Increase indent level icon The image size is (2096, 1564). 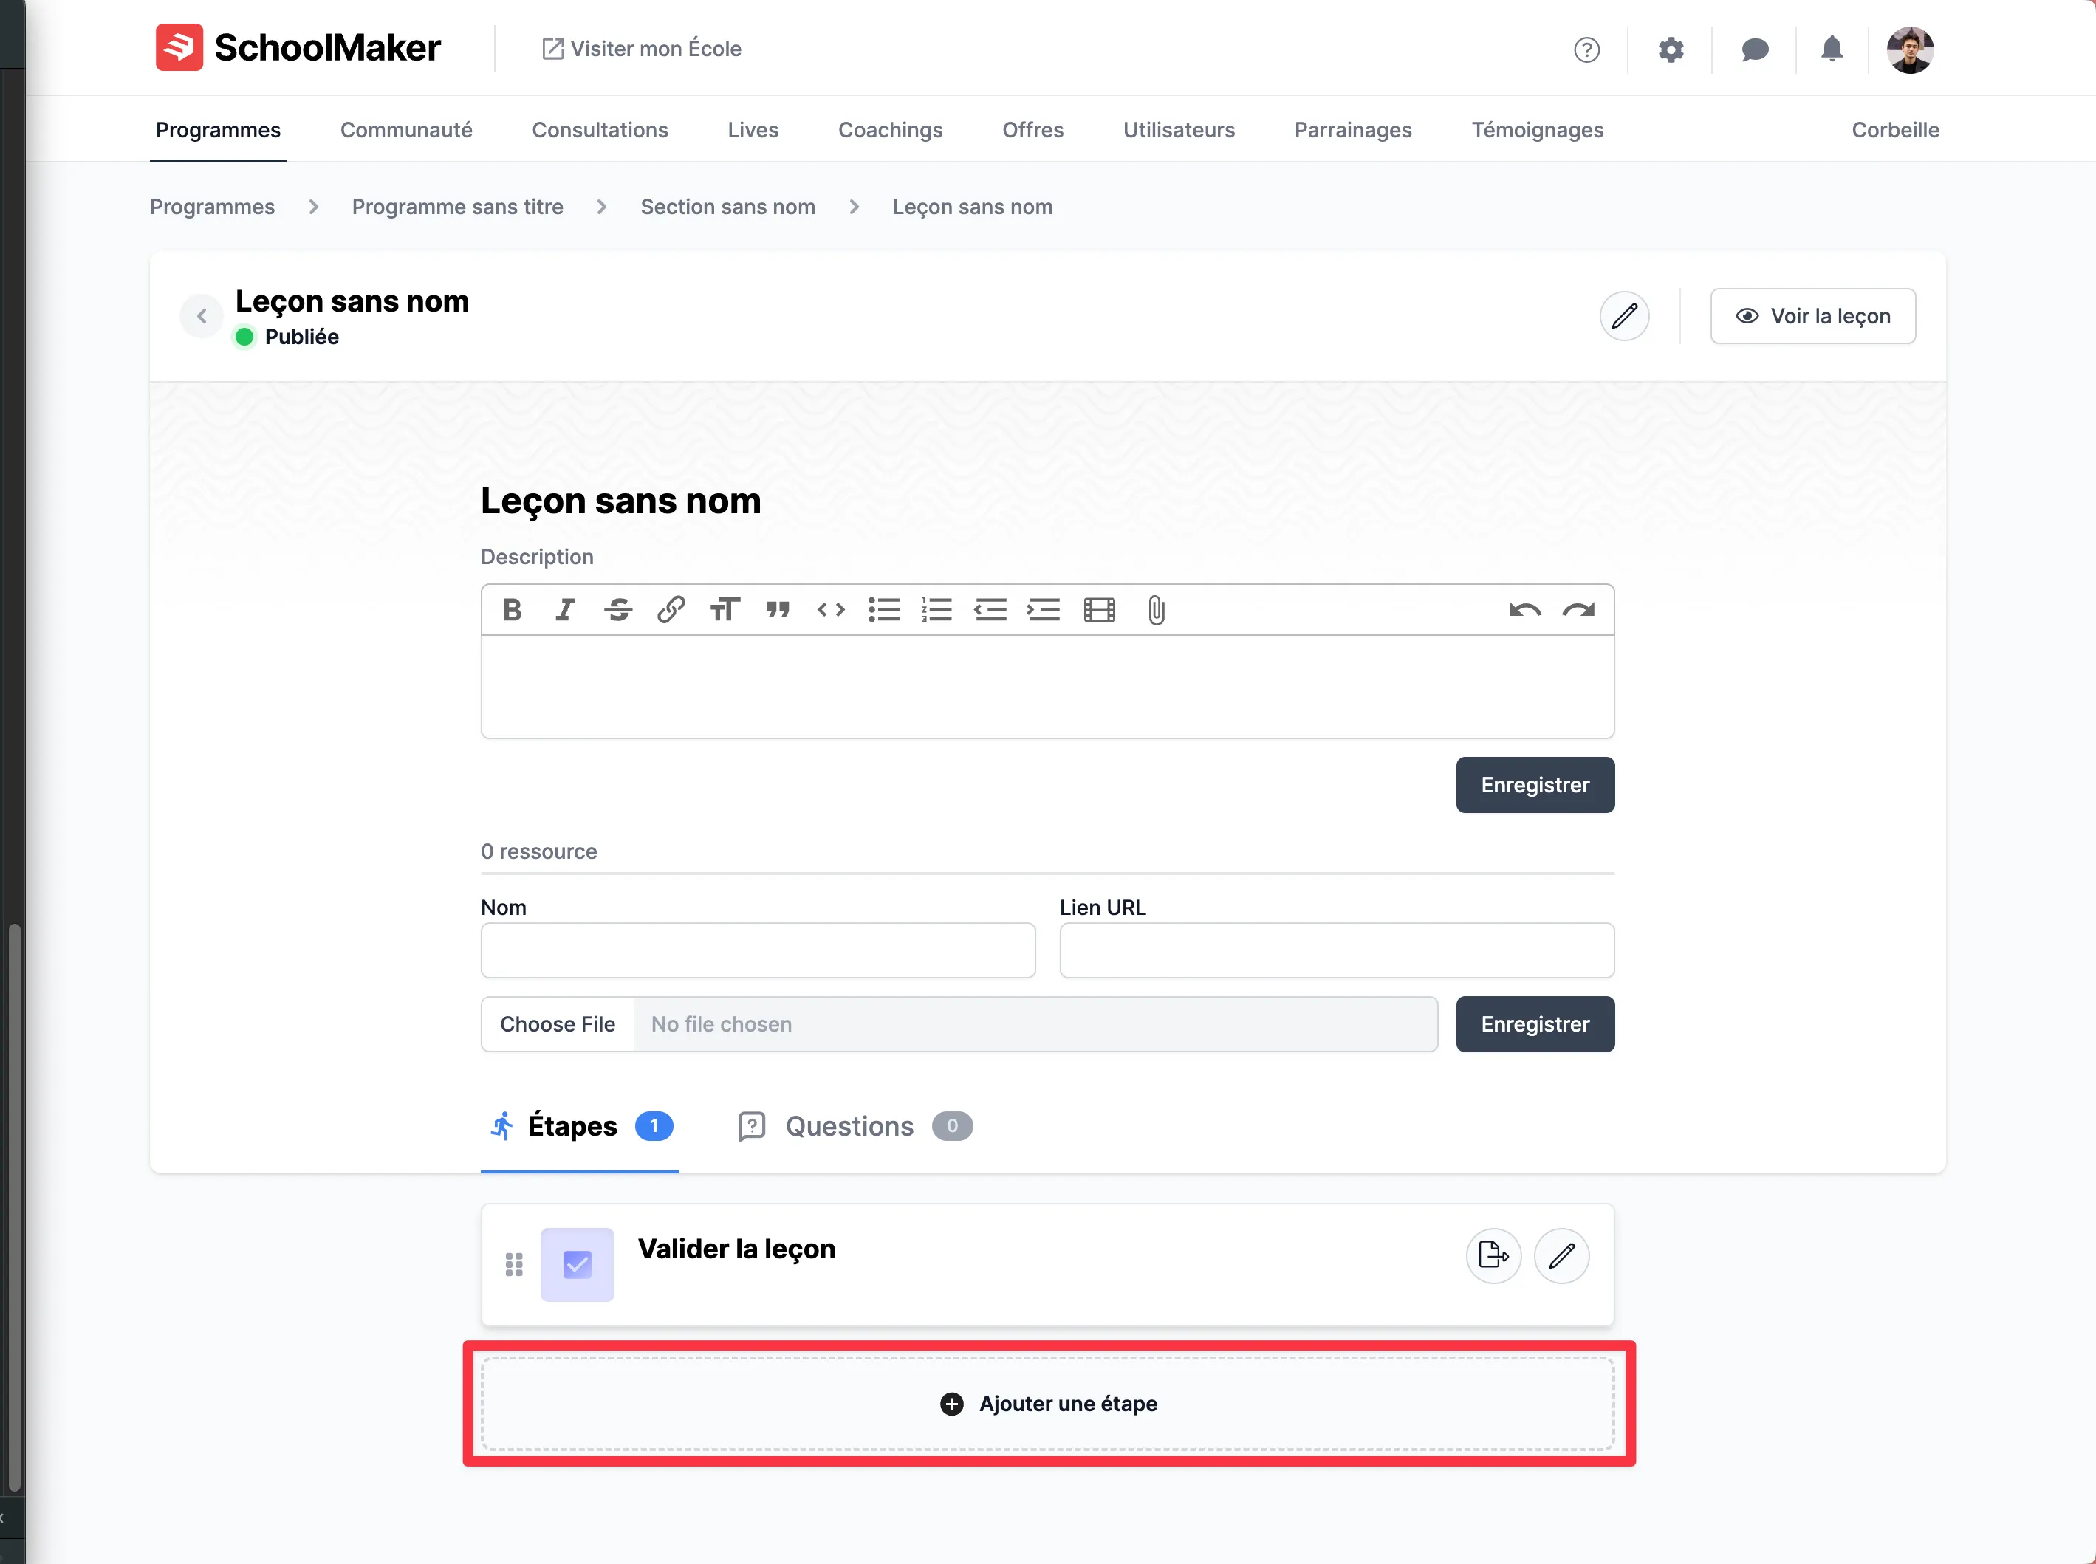click(x=1044, y=610)
